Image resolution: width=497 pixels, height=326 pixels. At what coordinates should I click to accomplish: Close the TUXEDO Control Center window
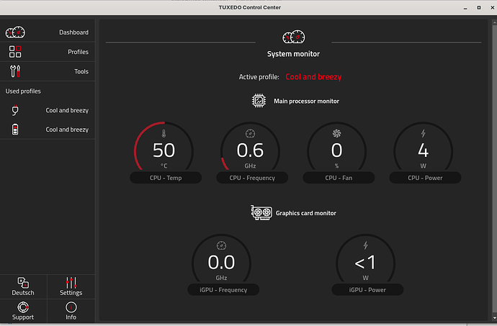492,8
